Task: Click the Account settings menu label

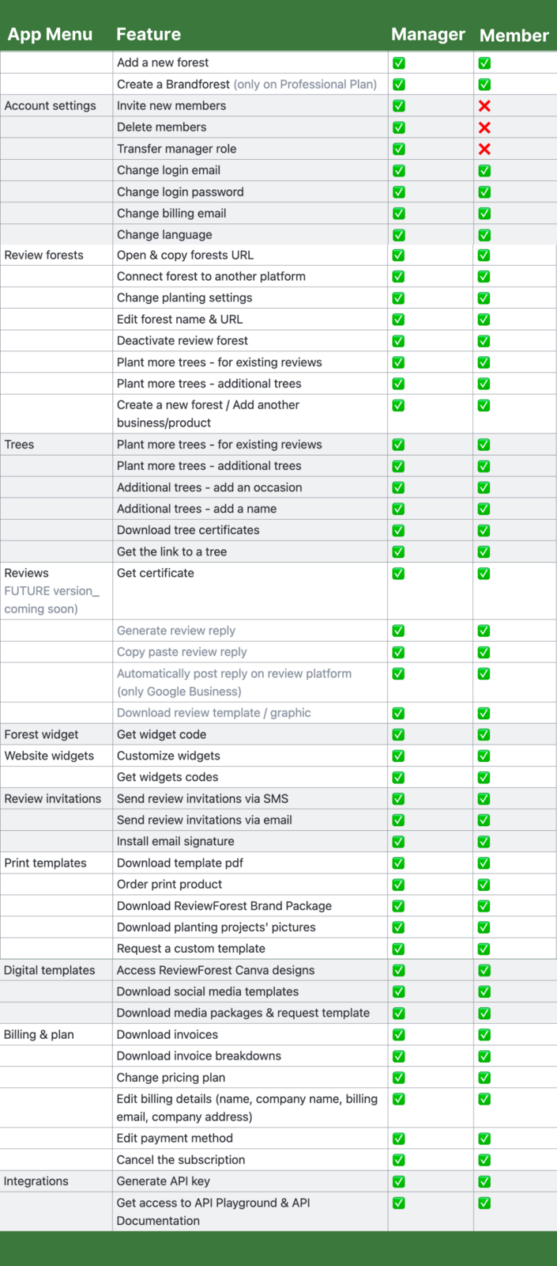Action: (x=51, y=106)
